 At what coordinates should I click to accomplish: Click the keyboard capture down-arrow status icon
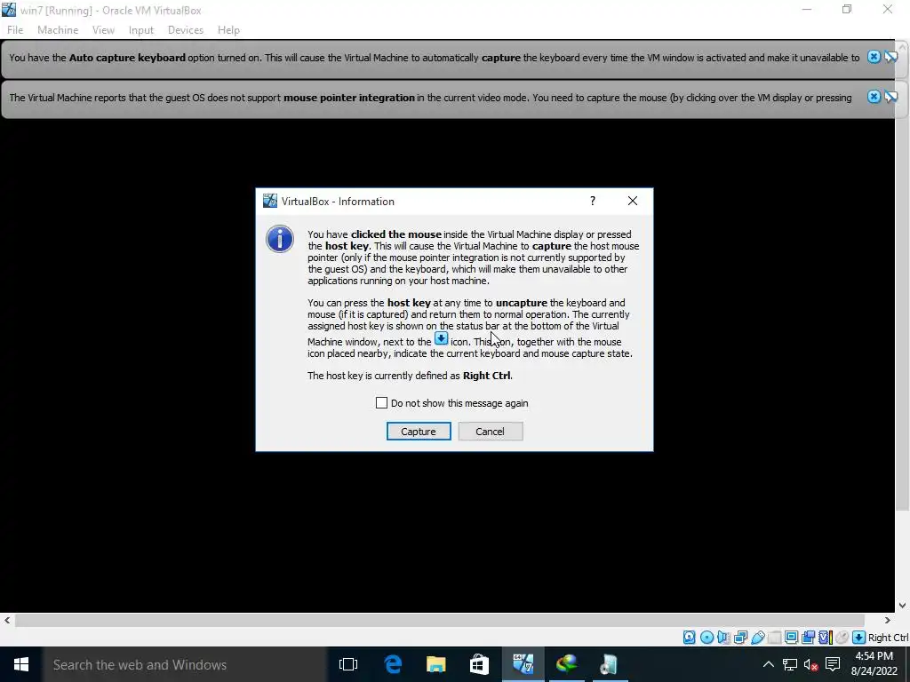pyautogui.click(x=859, y=638)
